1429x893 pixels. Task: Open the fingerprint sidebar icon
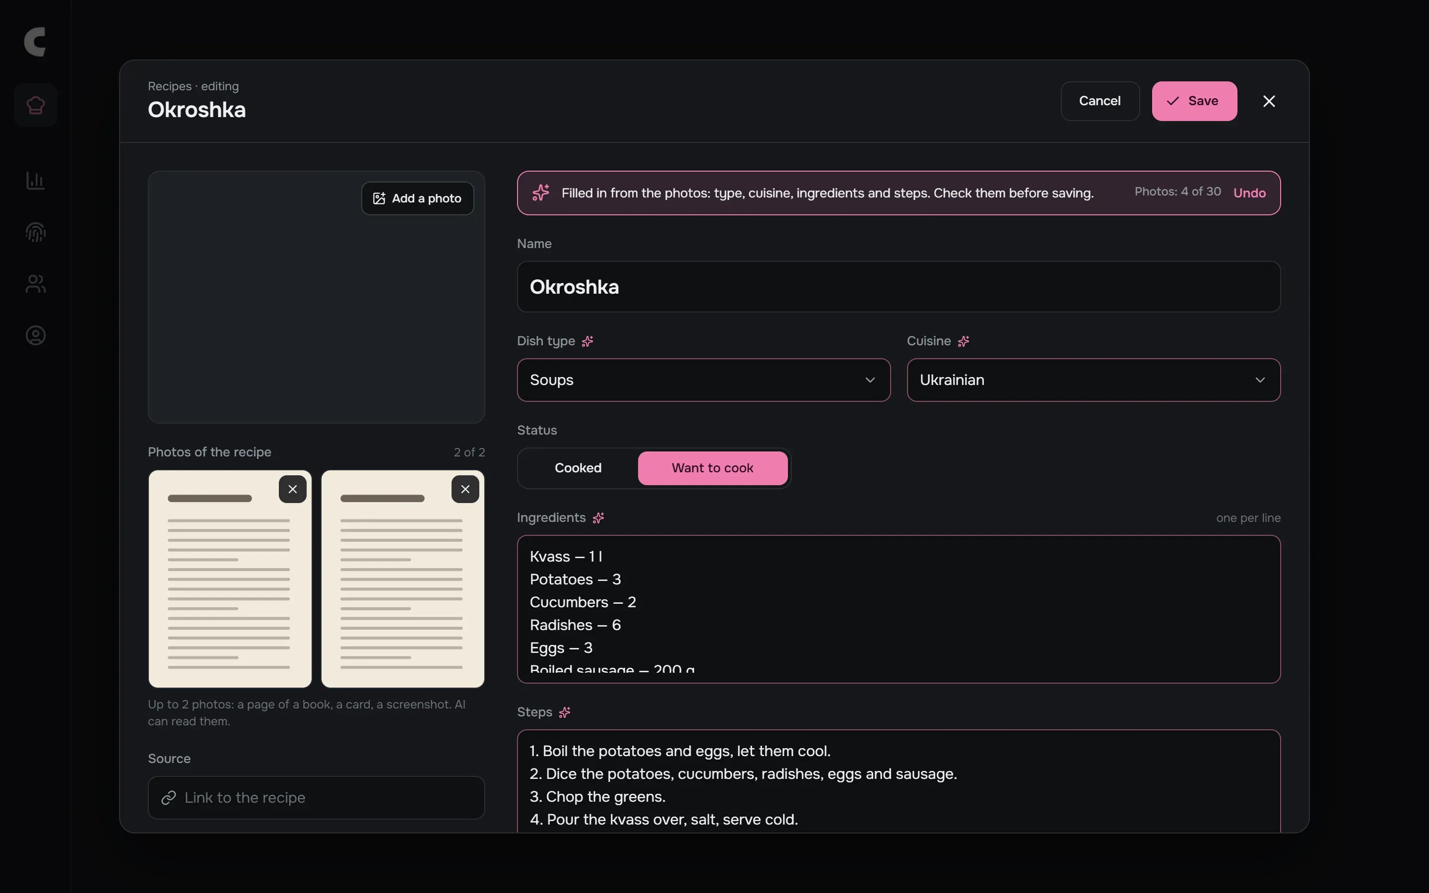coord(35,232)
